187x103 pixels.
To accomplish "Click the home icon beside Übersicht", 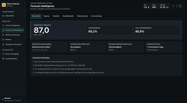I will 3,16.
